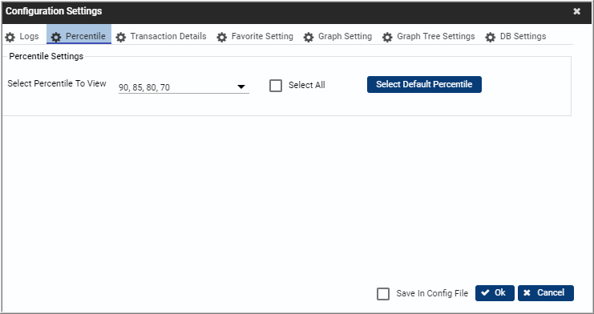Click the gear icon beside Graph Setting
The image size is (594, 314).
click(309, 37)
